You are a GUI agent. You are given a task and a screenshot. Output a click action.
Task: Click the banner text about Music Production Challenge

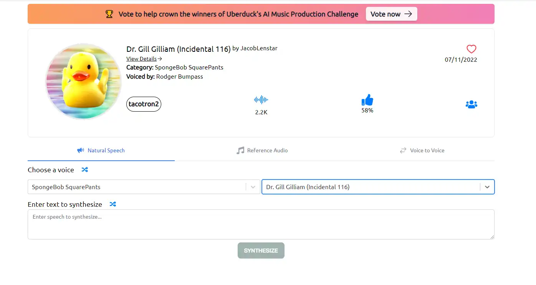point(238,14)
